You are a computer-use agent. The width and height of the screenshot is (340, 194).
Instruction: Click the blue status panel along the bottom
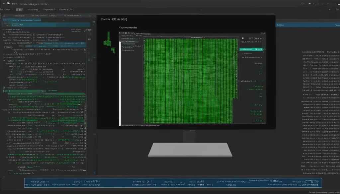point(173,183)
